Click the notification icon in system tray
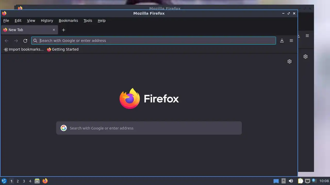 314,181
